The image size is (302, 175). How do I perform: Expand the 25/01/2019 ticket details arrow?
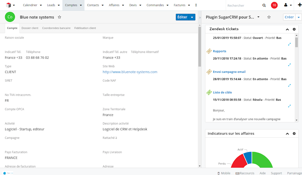pos(289,44)
